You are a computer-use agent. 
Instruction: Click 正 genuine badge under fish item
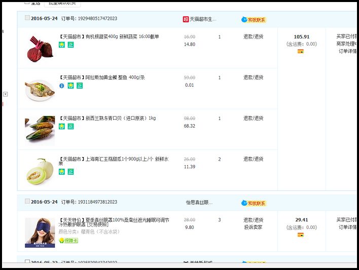80,86
